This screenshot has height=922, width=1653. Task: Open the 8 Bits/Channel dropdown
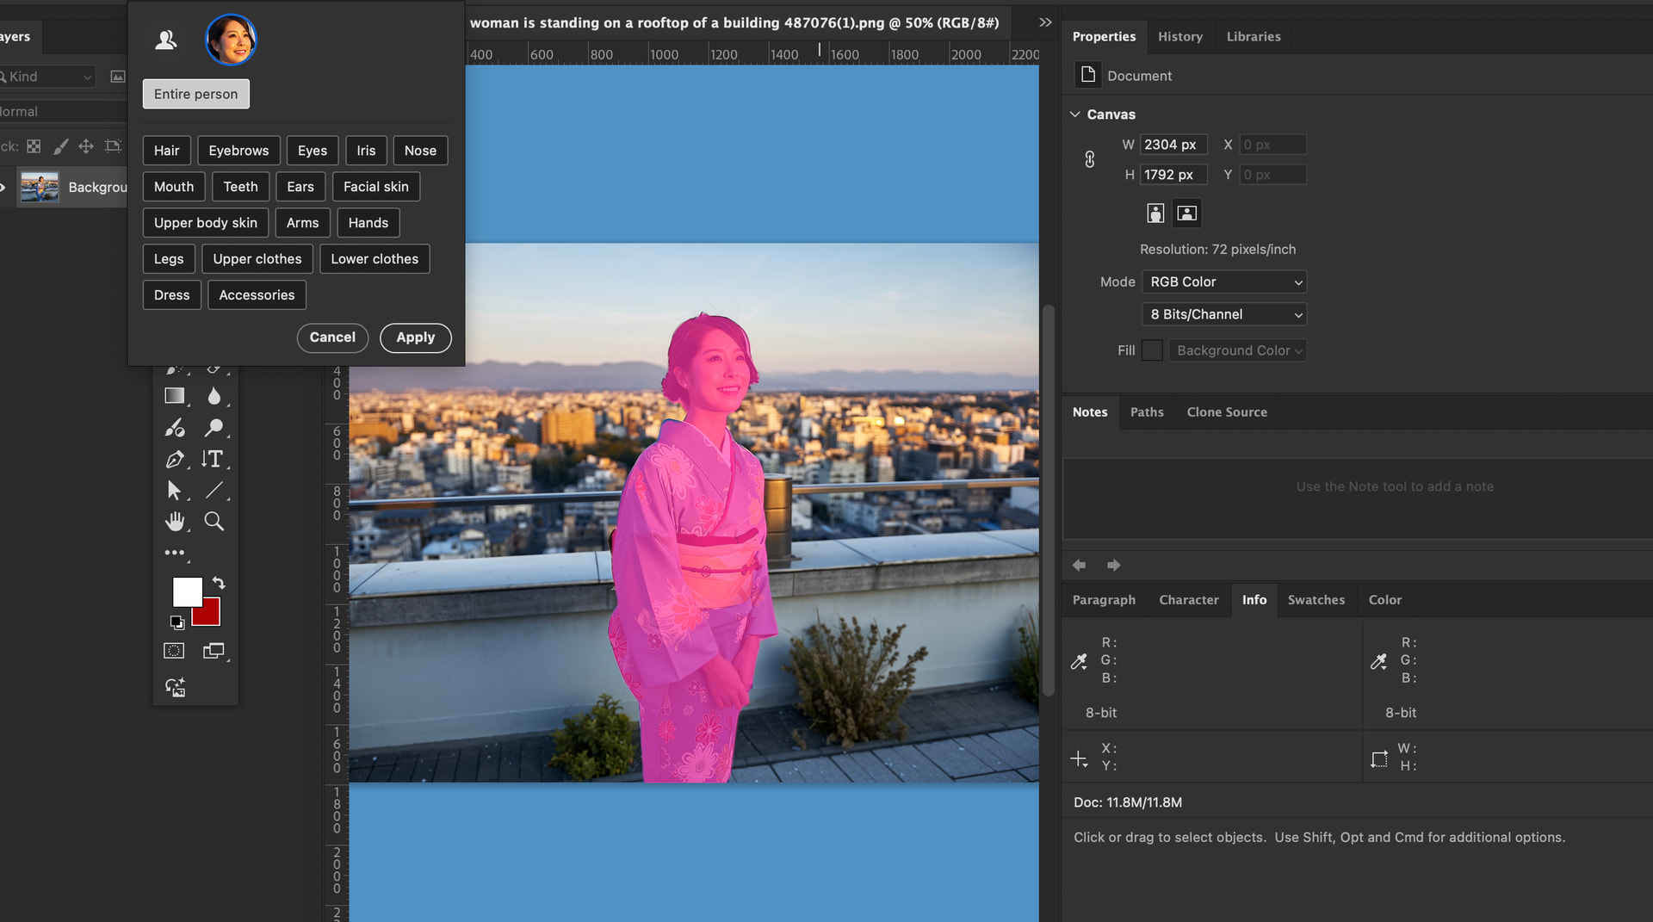(x=1223, y=314)
